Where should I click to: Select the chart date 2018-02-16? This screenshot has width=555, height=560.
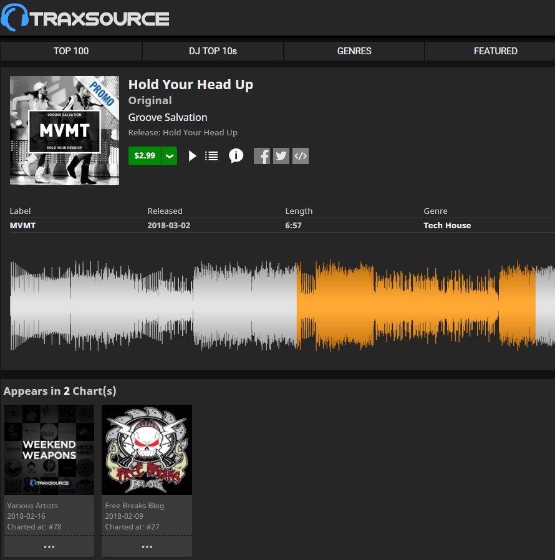[x=26, y=516]
